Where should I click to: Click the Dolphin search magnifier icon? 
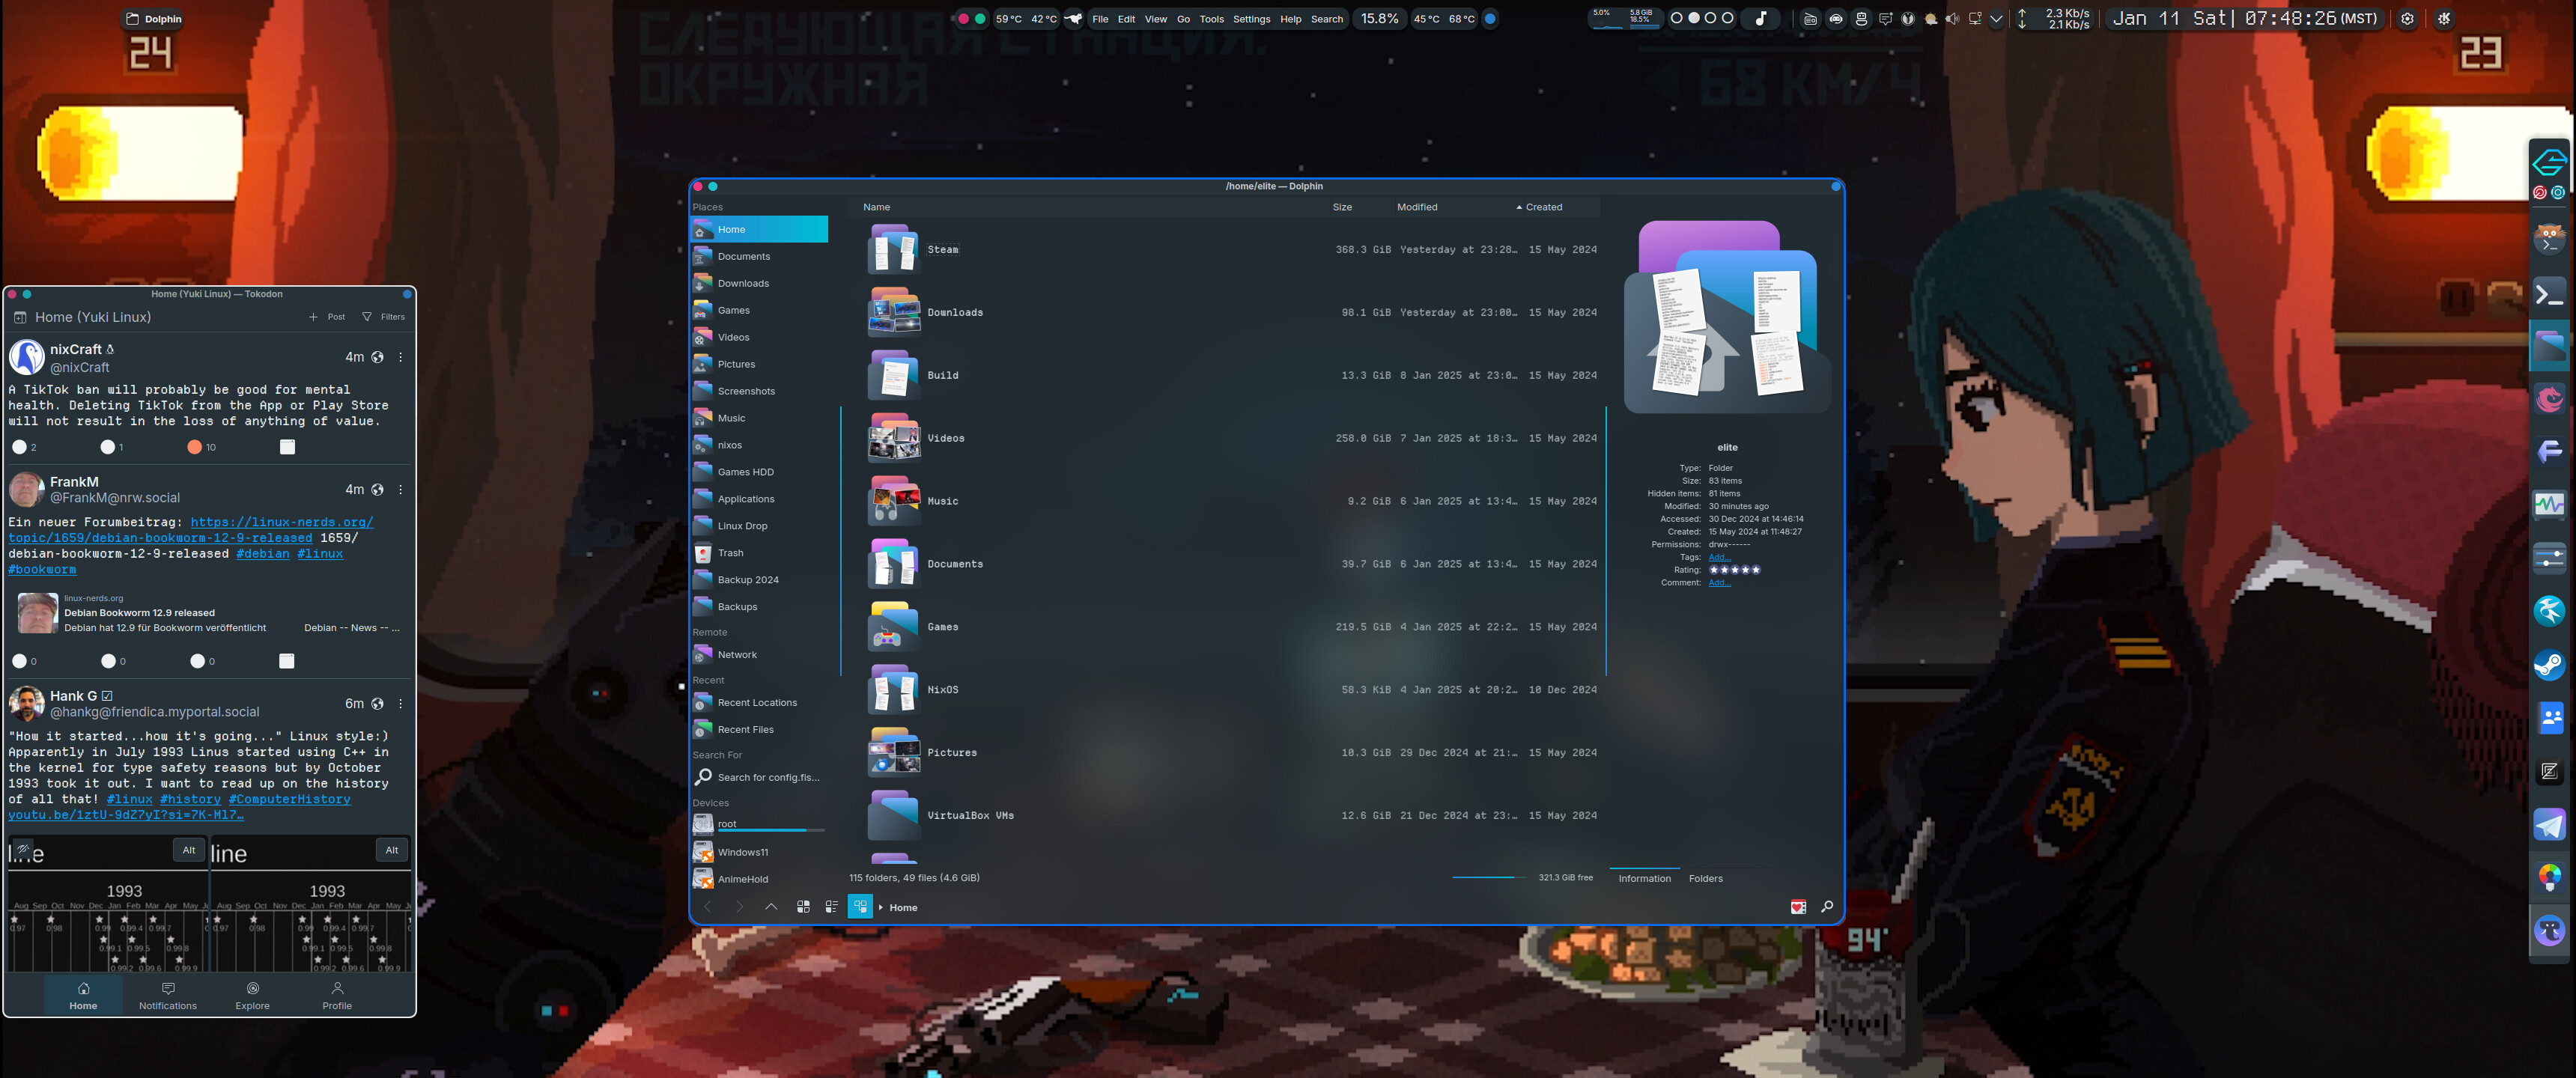[1827, 907]
